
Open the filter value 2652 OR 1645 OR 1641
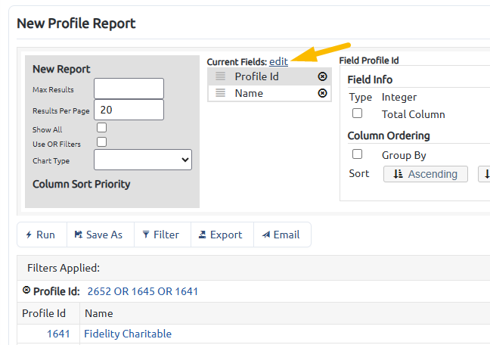point(142,291)
